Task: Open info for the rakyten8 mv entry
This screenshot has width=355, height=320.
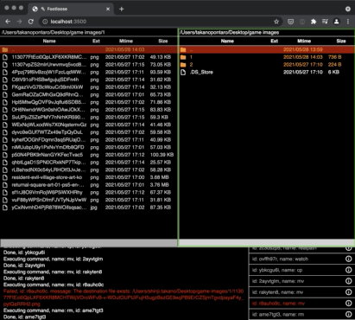Action: click(x=348, y=292)
